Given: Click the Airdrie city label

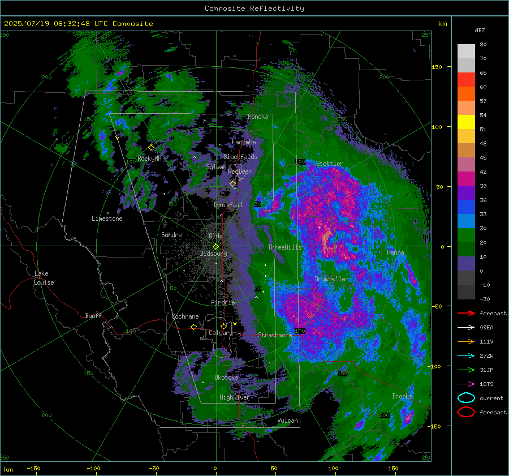Looking at the screenshot, I should [x=223, y=302].
